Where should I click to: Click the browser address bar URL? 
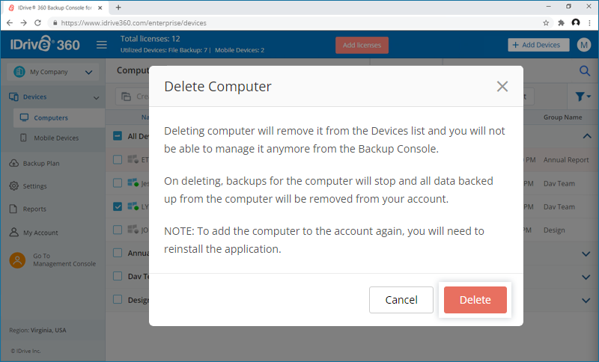(134, 23)
